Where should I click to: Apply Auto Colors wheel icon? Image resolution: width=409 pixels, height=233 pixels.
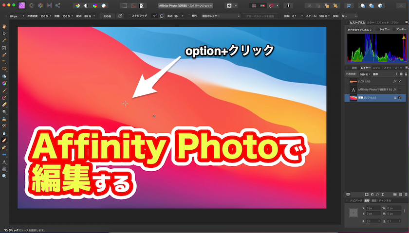point(95,5)
